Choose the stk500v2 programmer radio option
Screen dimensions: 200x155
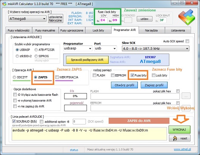17,56
